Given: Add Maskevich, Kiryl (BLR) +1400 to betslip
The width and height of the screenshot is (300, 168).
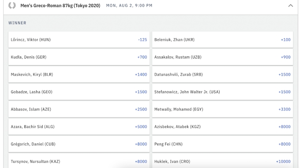Looking at the screenshot, I should (x=79, y=74).
